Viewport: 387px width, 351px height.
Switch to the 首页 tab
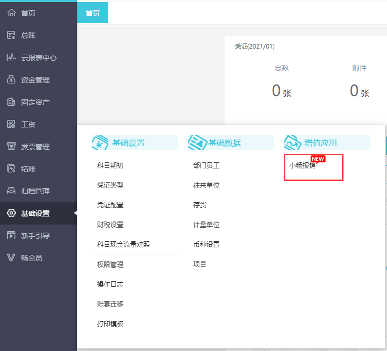[93, 13]
